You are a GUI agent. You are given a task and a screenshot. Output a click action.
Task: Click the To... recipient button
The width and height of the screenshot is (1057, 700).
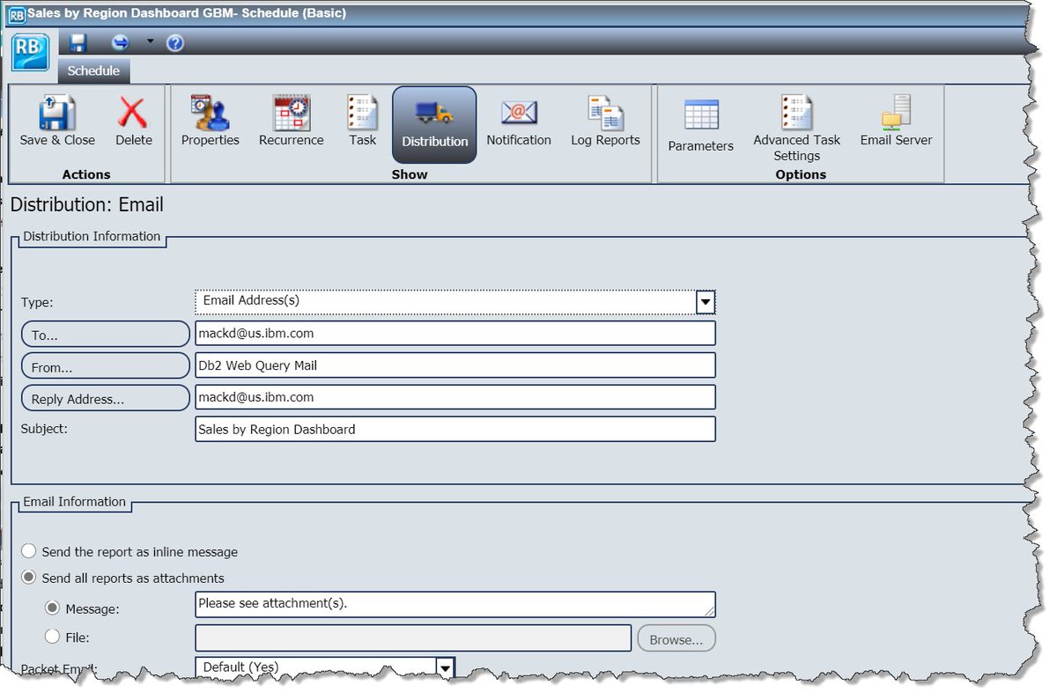coord(105,333)
